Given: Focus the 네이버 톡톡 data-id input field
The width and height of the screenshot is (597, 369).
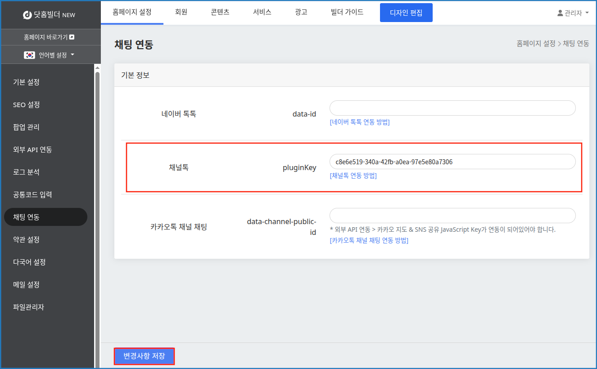Looking at the screenshot, I should pyautogui.click(x=452, y=108).
